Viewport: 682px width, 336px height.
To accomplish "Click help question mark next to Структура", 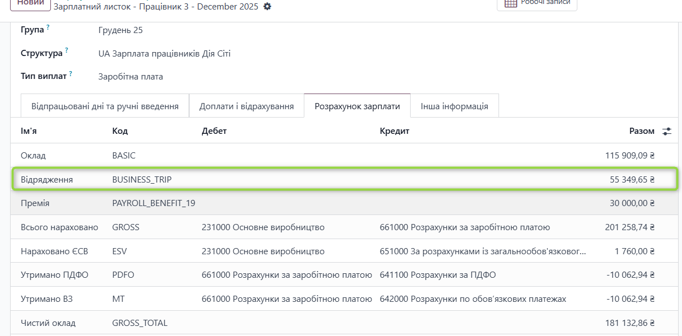I will pos(67,50).
